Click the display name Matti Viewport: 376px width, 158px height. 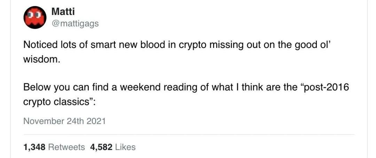pyautogui.click(x=63, y=12)
